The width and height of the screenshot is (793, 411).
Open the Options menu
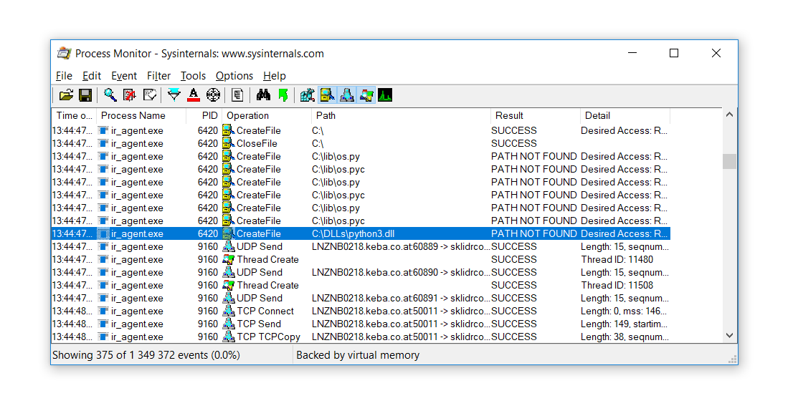(x=234, y=76)
